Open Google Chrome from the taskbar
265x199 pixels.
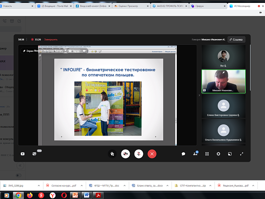[x=19, y=194]
